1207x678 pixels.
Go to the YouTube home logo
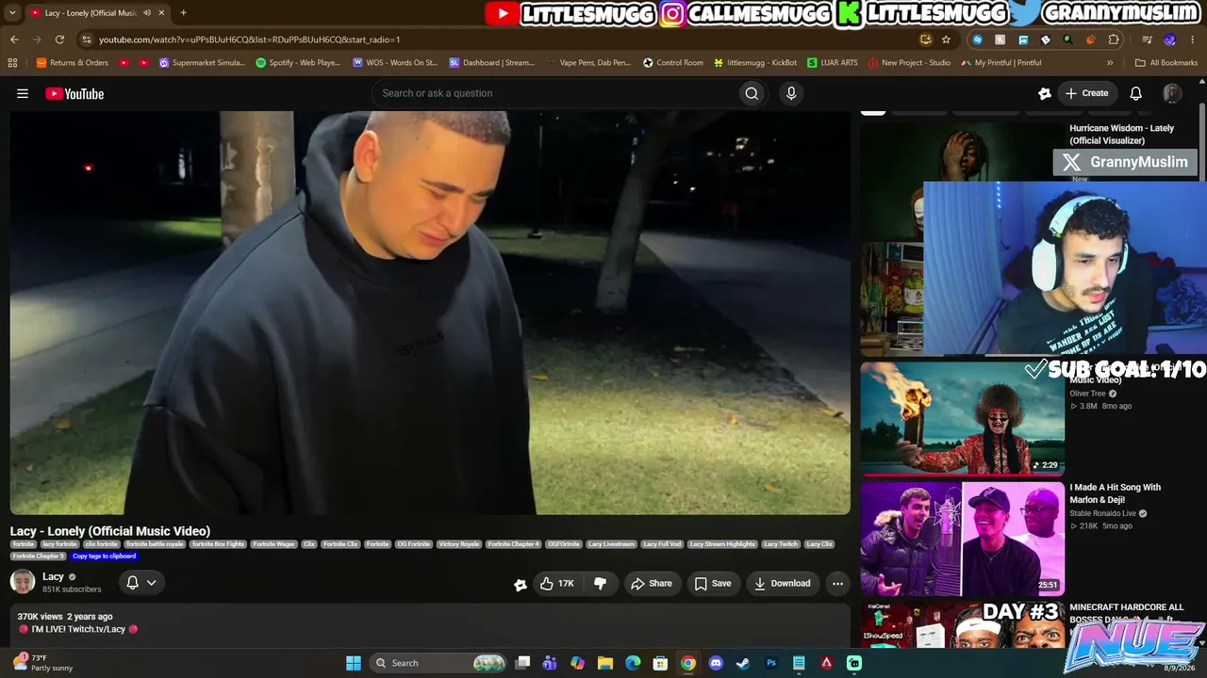click(74, 93)
